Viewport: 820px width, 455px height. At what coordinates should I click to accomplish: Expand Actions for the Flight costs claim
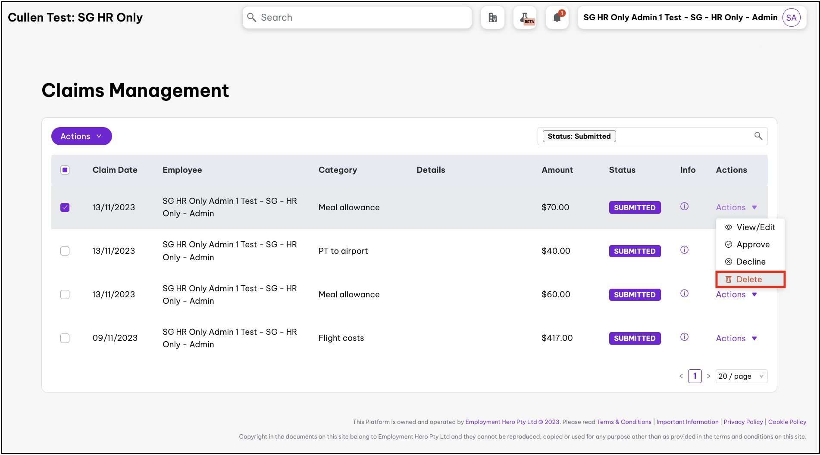[736, 338]
